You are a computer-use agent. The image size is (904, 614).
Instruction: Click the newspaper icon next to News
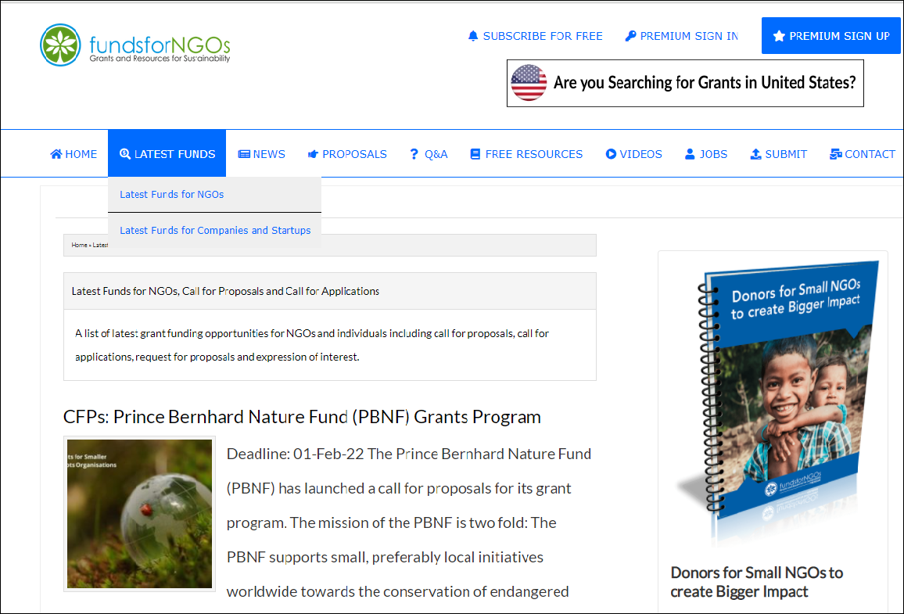pyautogui.click(x=244, y=154)
